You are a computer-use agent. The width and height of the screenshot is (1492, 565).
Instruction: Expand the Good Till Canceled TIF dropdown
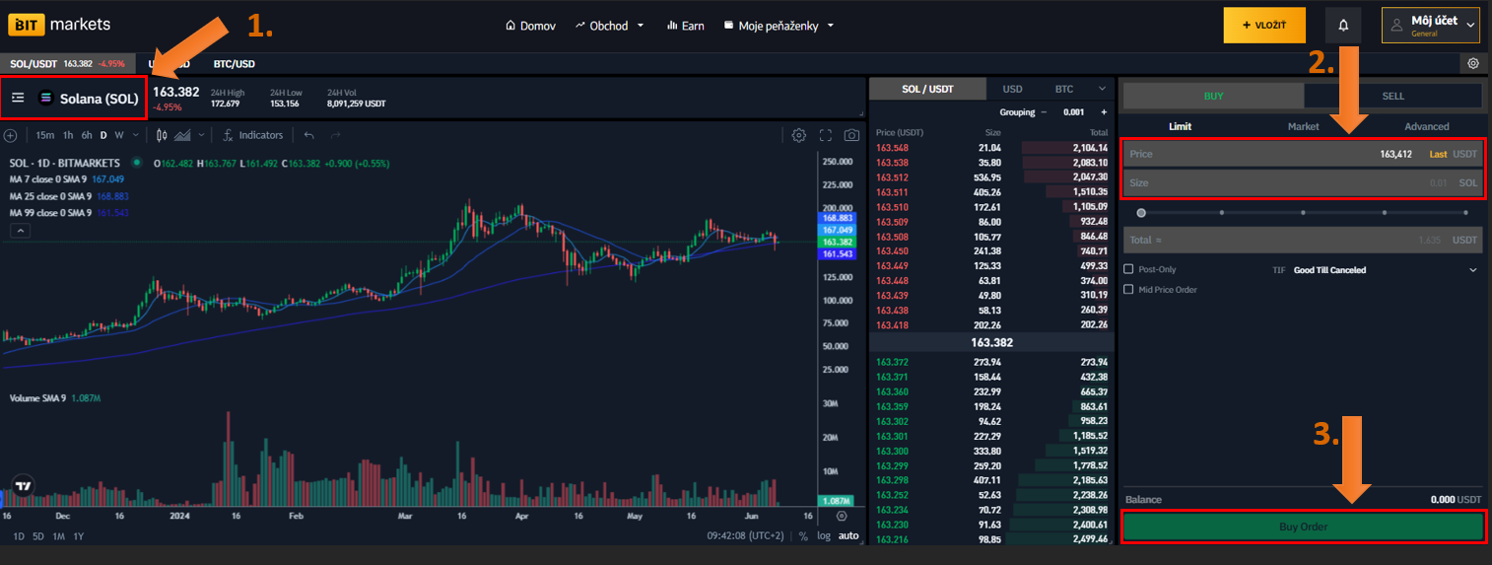point(1473,270)
